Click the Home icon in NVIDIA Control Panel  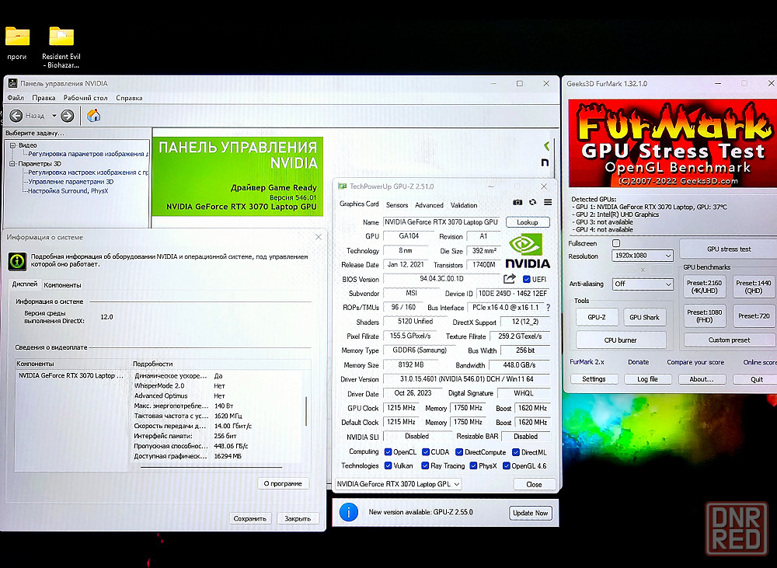tap(94, 116)
